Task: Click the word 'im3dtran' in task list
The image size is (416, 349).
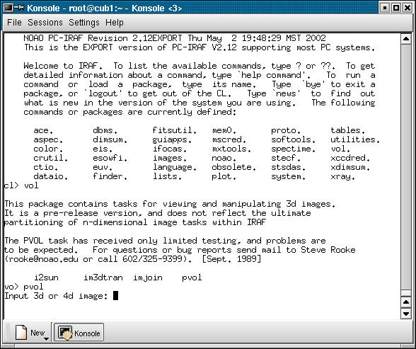Action: (x=103, y=278)
